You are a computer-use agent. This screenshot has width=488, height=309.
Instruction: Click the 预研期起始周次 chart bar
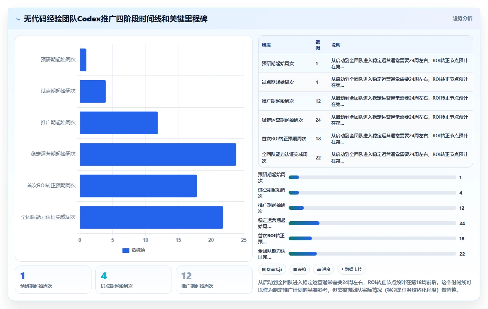(x=83, y=60)
